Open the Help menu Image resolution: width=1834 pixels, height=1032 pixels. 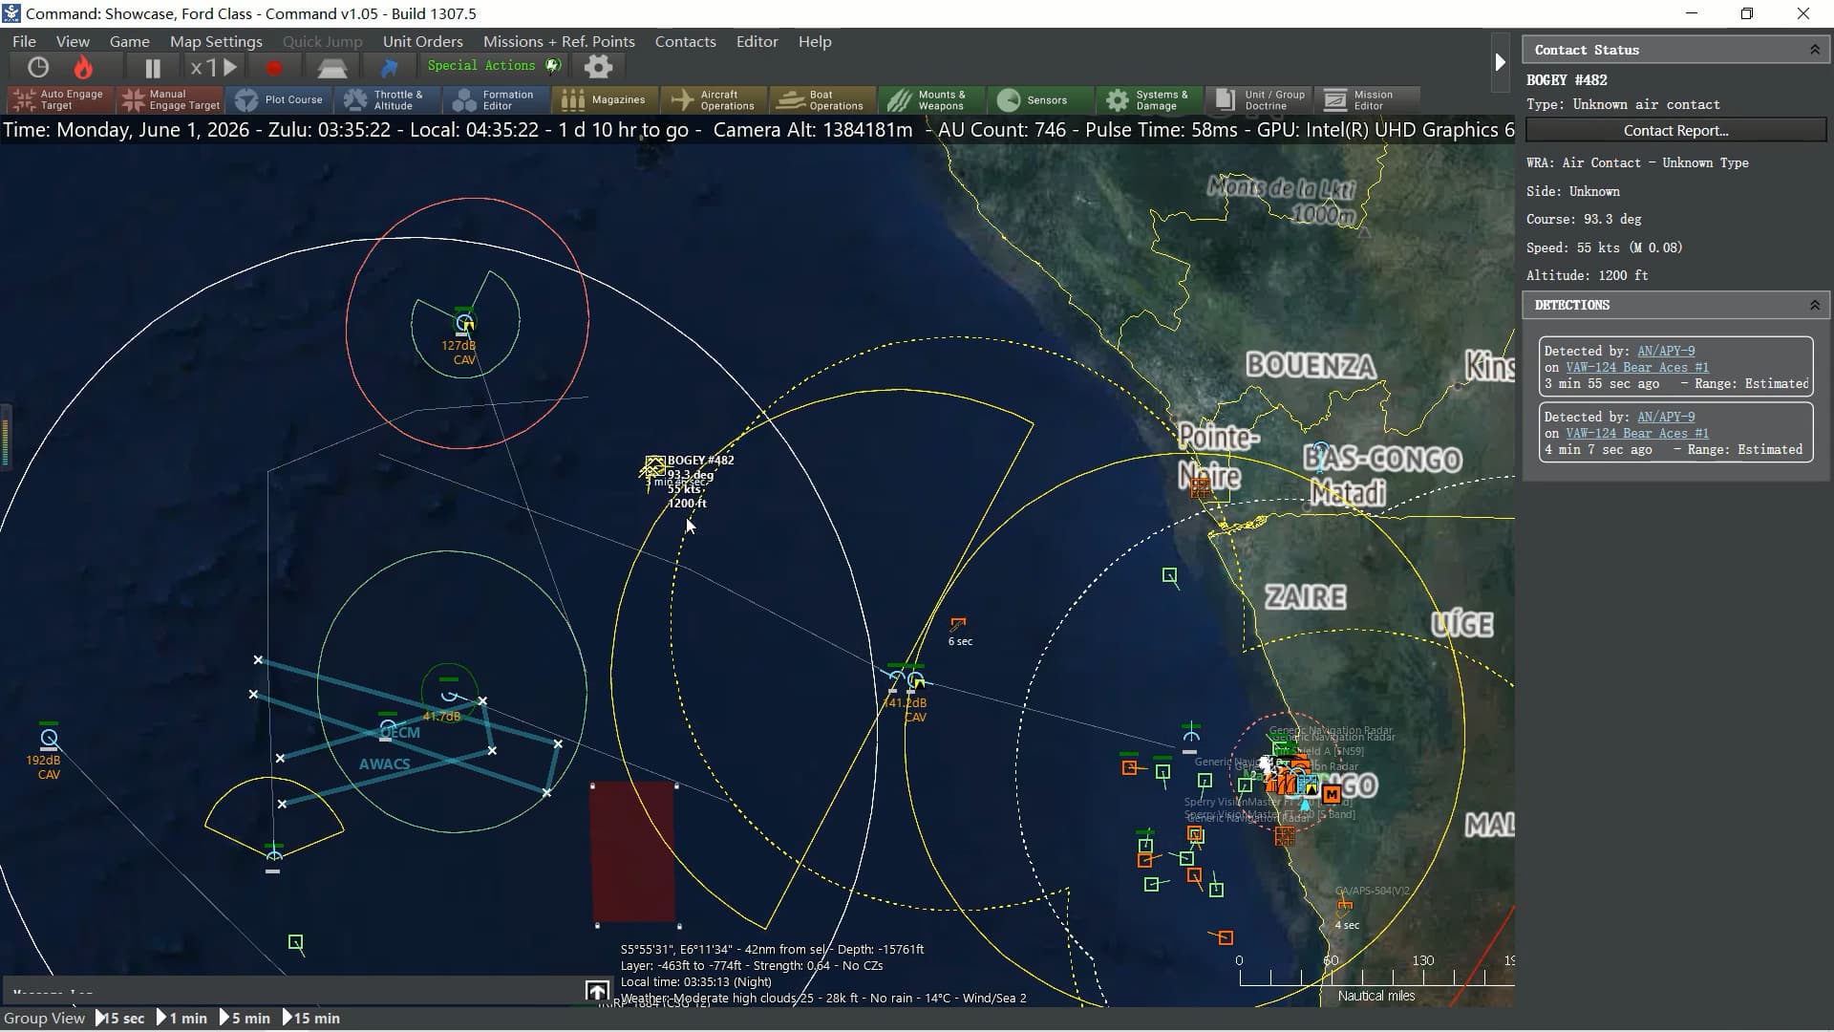(815, 41)
